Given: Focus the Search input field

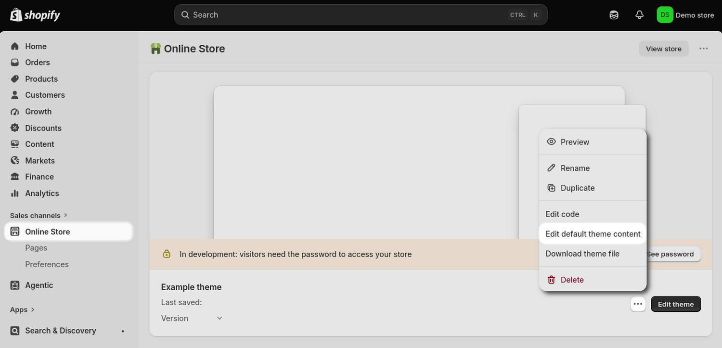Looking at the screenshot, I should [x=361, y=15].
